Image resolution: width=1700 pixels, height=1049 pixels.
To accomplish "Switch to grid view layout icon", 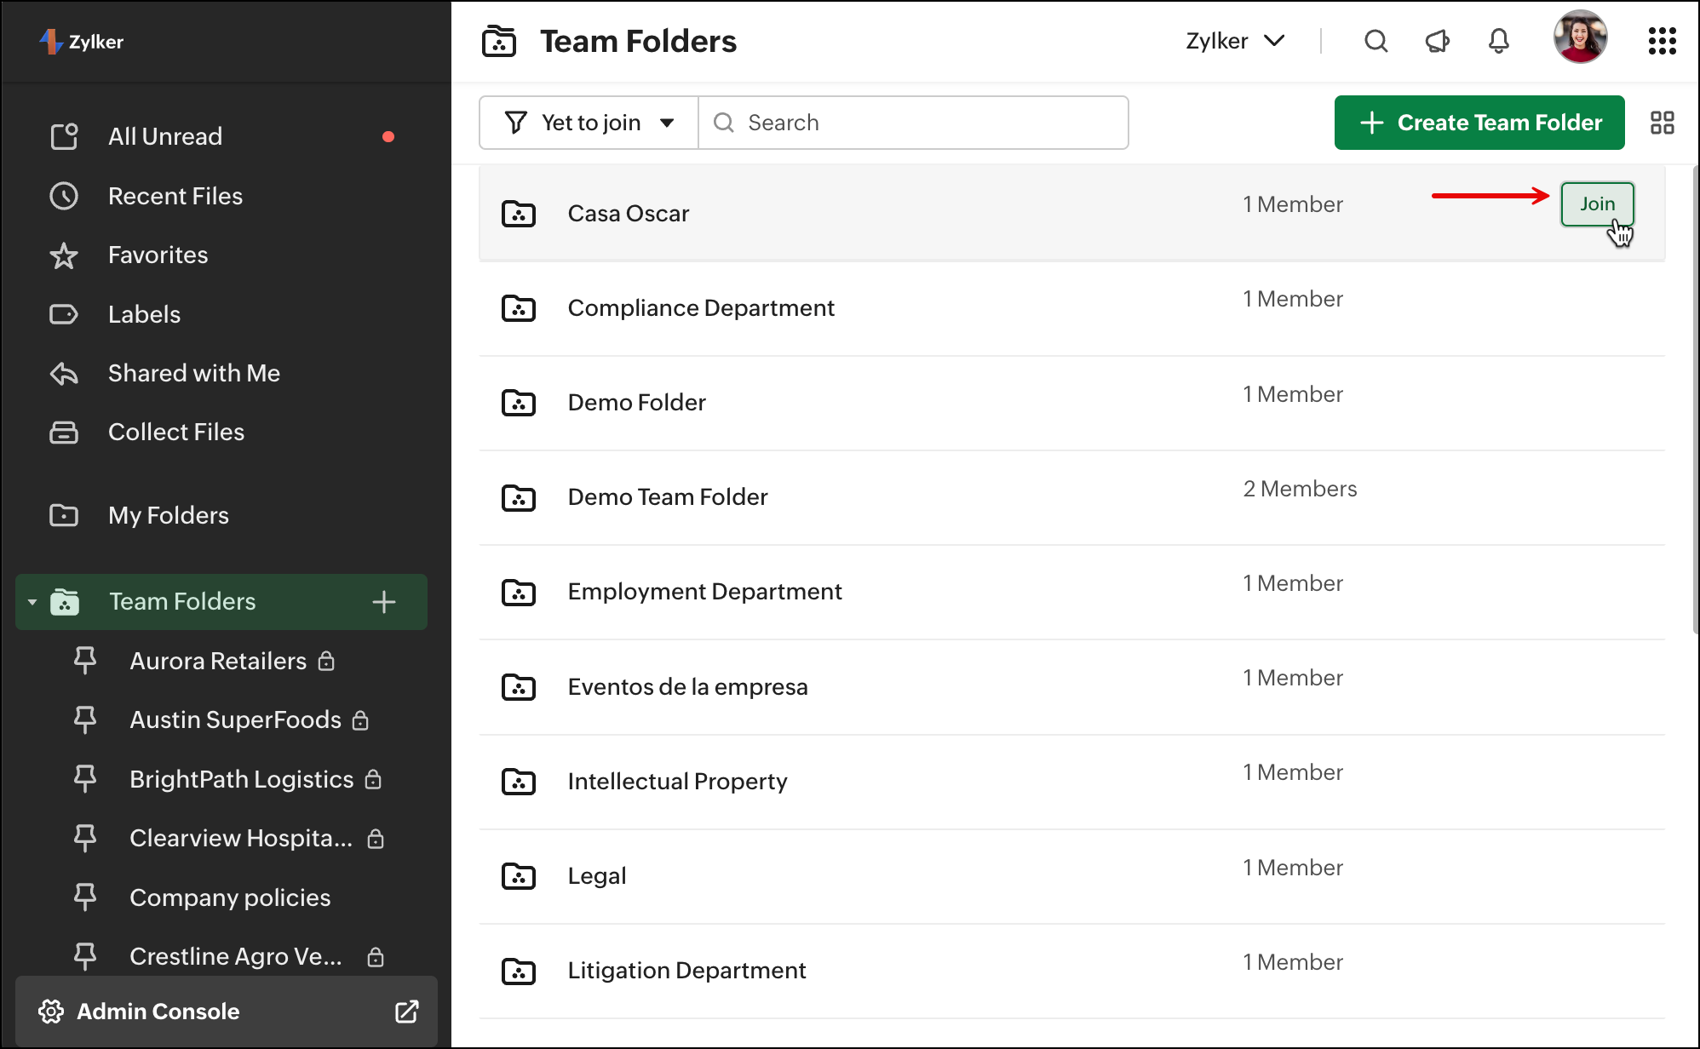I will pyautogui.click(x=1662, y=123).
